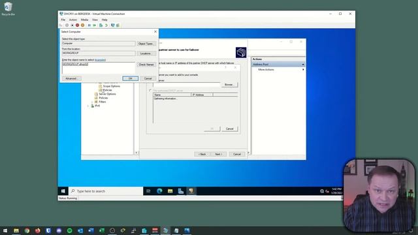Expand the More Actions submenu
This screenshot has width=418, height=235.
[303, 70]
